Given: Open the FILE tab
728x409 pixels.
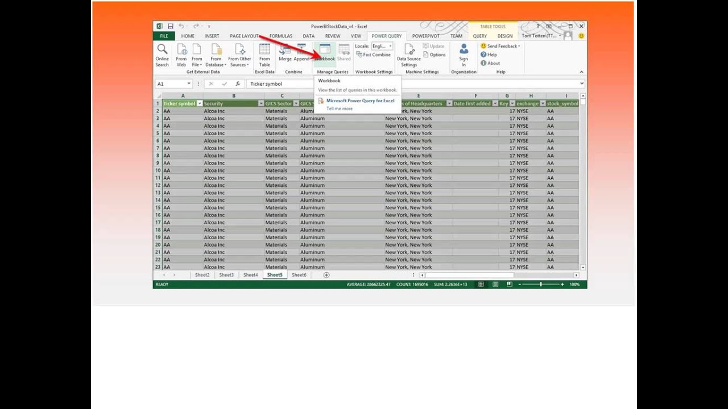Looking at the screenshot, I should click(164, 36).
